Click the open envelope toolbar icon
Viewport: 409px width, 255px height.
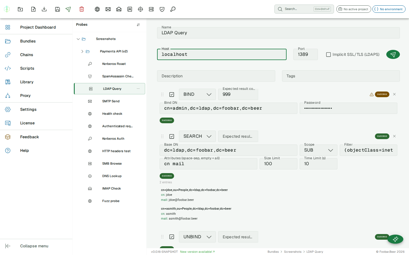[119, 9]
